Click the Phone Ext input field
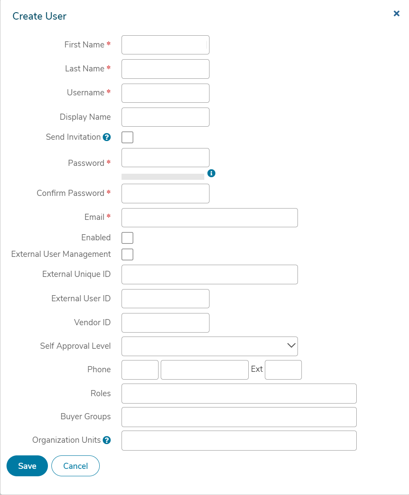This screenshot has width=409, height=495. click(x=283, y=370)
